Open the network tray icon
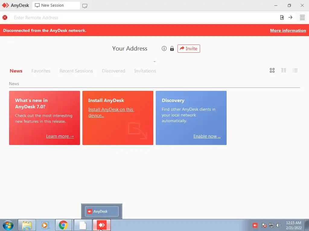Image resolution: width=309 pixels, height=231 pixels. click(271, 225)
